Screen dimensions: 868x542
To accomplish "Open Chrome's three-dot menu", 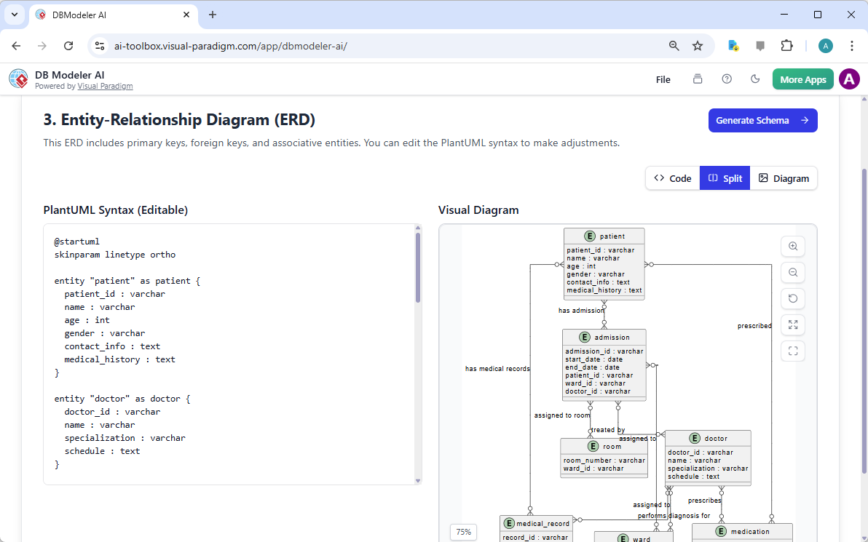I will (x=852, y=45).
